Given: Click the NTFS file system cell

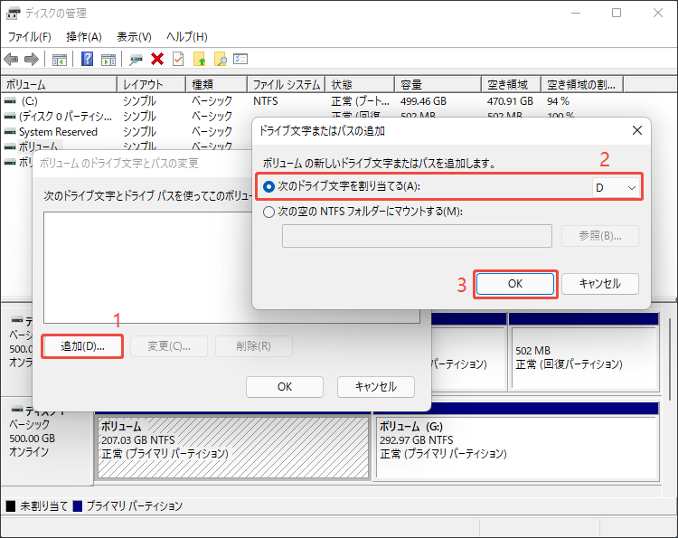Looking at the screenshot, I should point(266,101).
